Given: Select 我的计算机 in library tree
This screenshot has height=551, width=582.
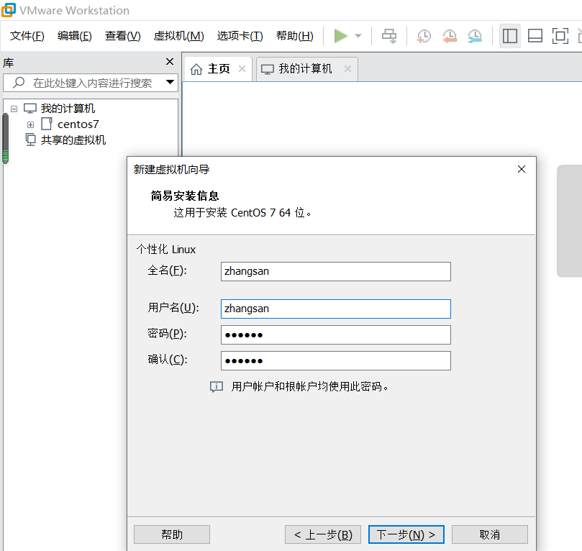Looking at the screenshot, I should click(x=68, y=109).
